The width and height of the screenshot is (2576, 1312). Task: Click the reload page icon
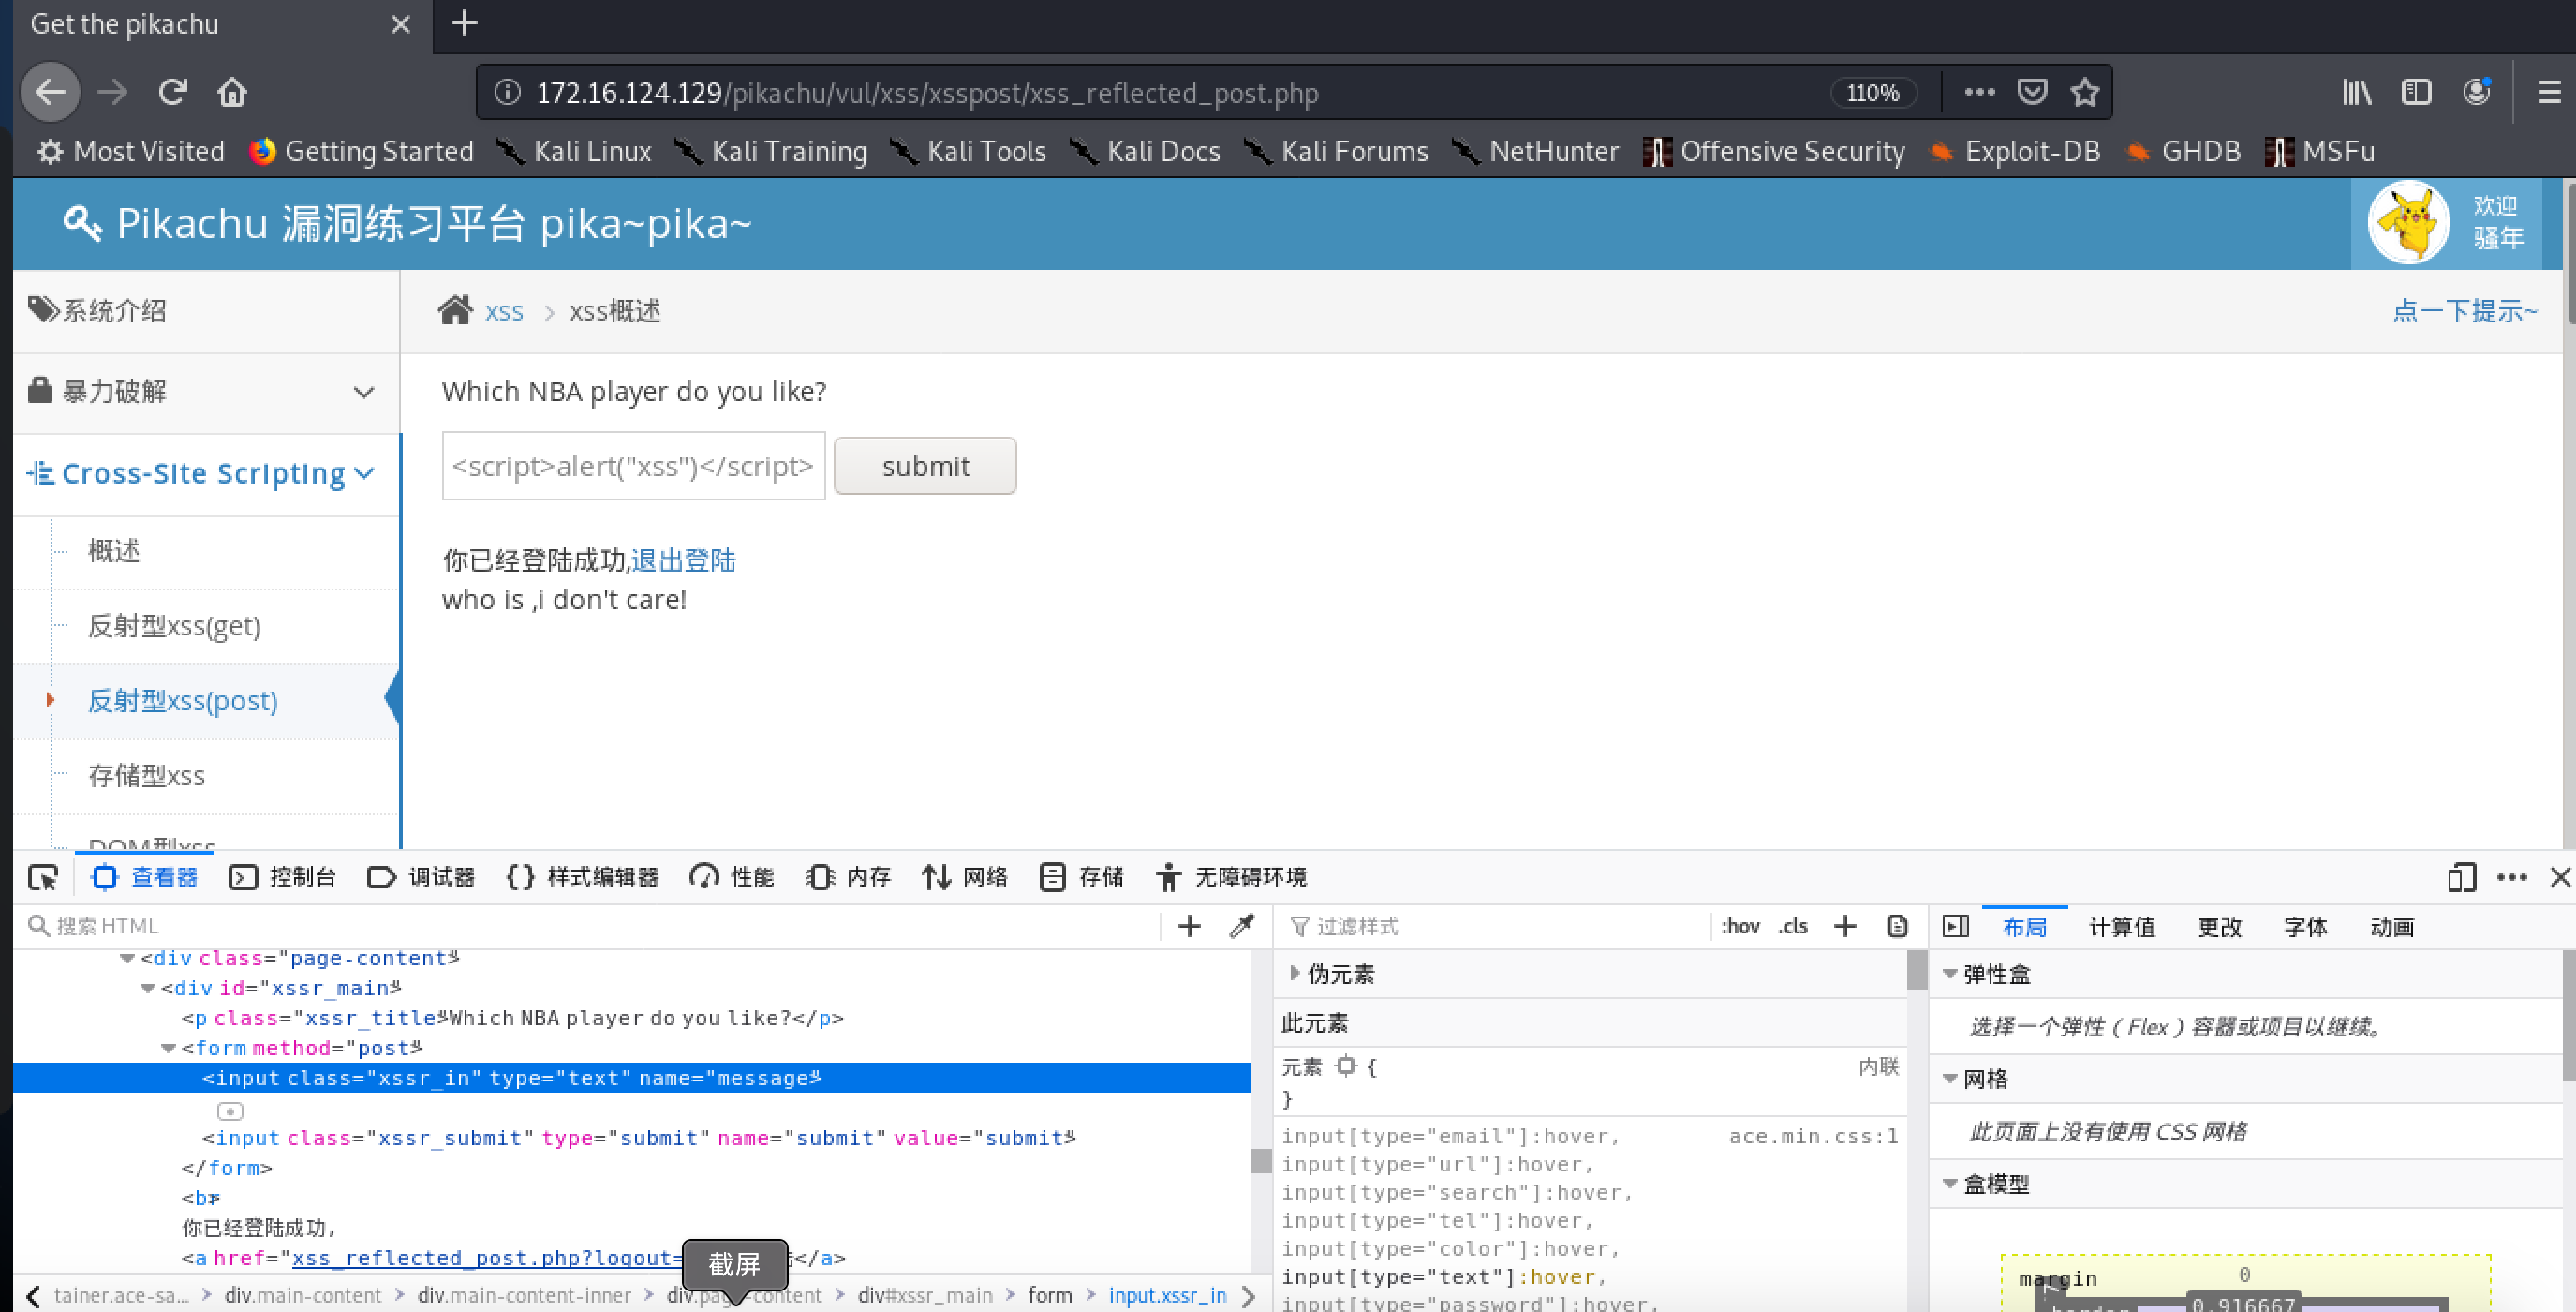(x=173, y=93)
